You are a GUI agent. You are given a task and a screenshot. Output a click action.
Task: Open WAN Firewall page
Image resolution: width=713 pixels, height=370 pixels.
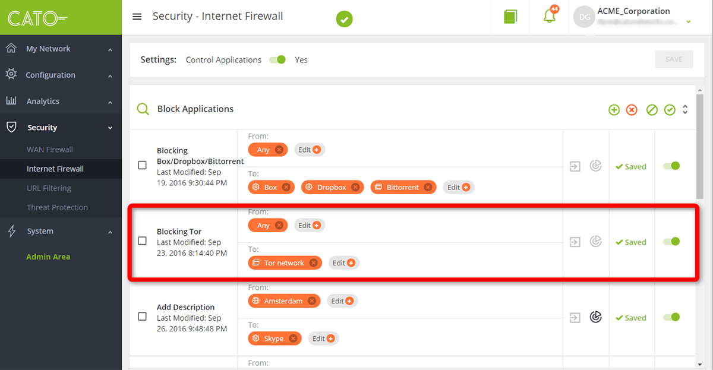(50, 149)
